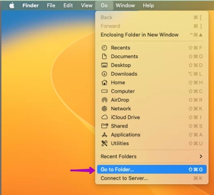Viewport: 214px width, 195px height.
Task: Open the Apple menu logo
Action: point(12,5)
